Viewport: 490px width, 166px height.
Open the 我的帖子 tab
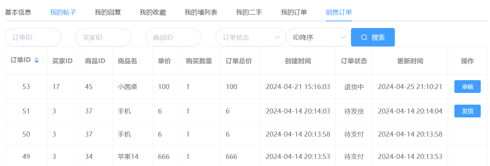click(63, 12)
